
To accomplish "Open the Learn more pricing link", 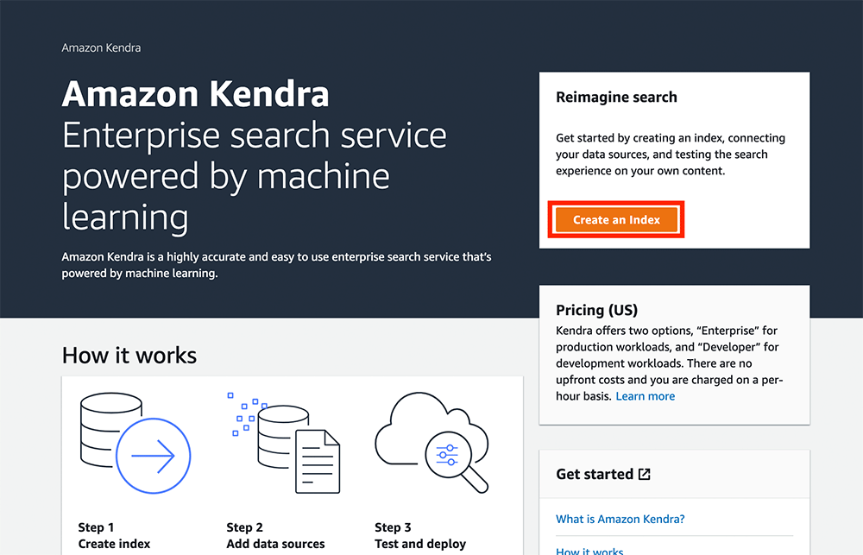I will click(x=646, y=395).
